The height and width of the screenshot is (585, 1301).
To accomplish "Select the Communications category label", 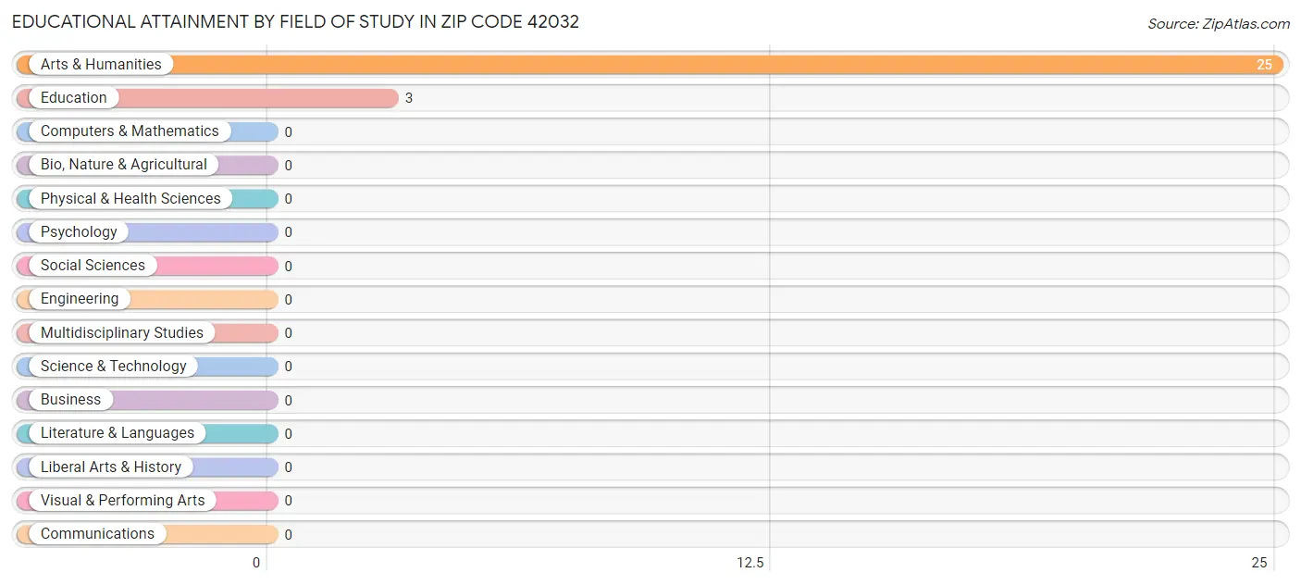I will (x=97, y=533).
